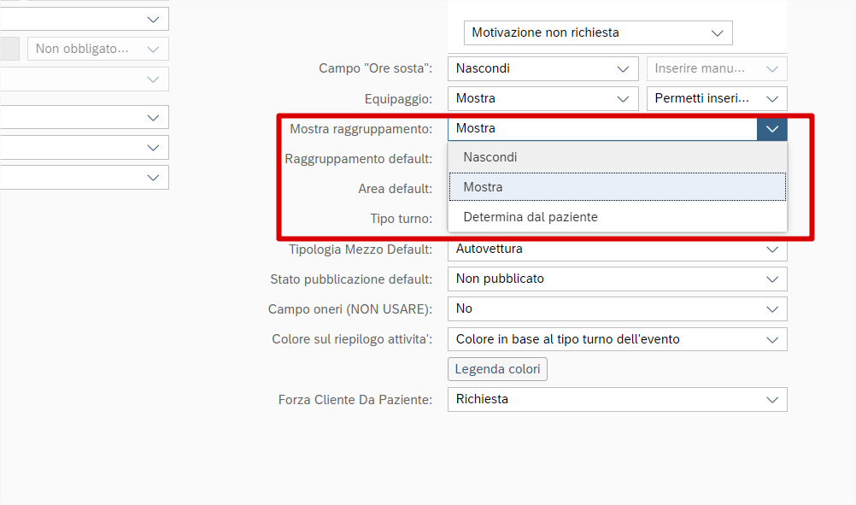Open the Equipaggio dropdown showing Mostra
This screenshot has width=856, height=505.
pos(542,98)
